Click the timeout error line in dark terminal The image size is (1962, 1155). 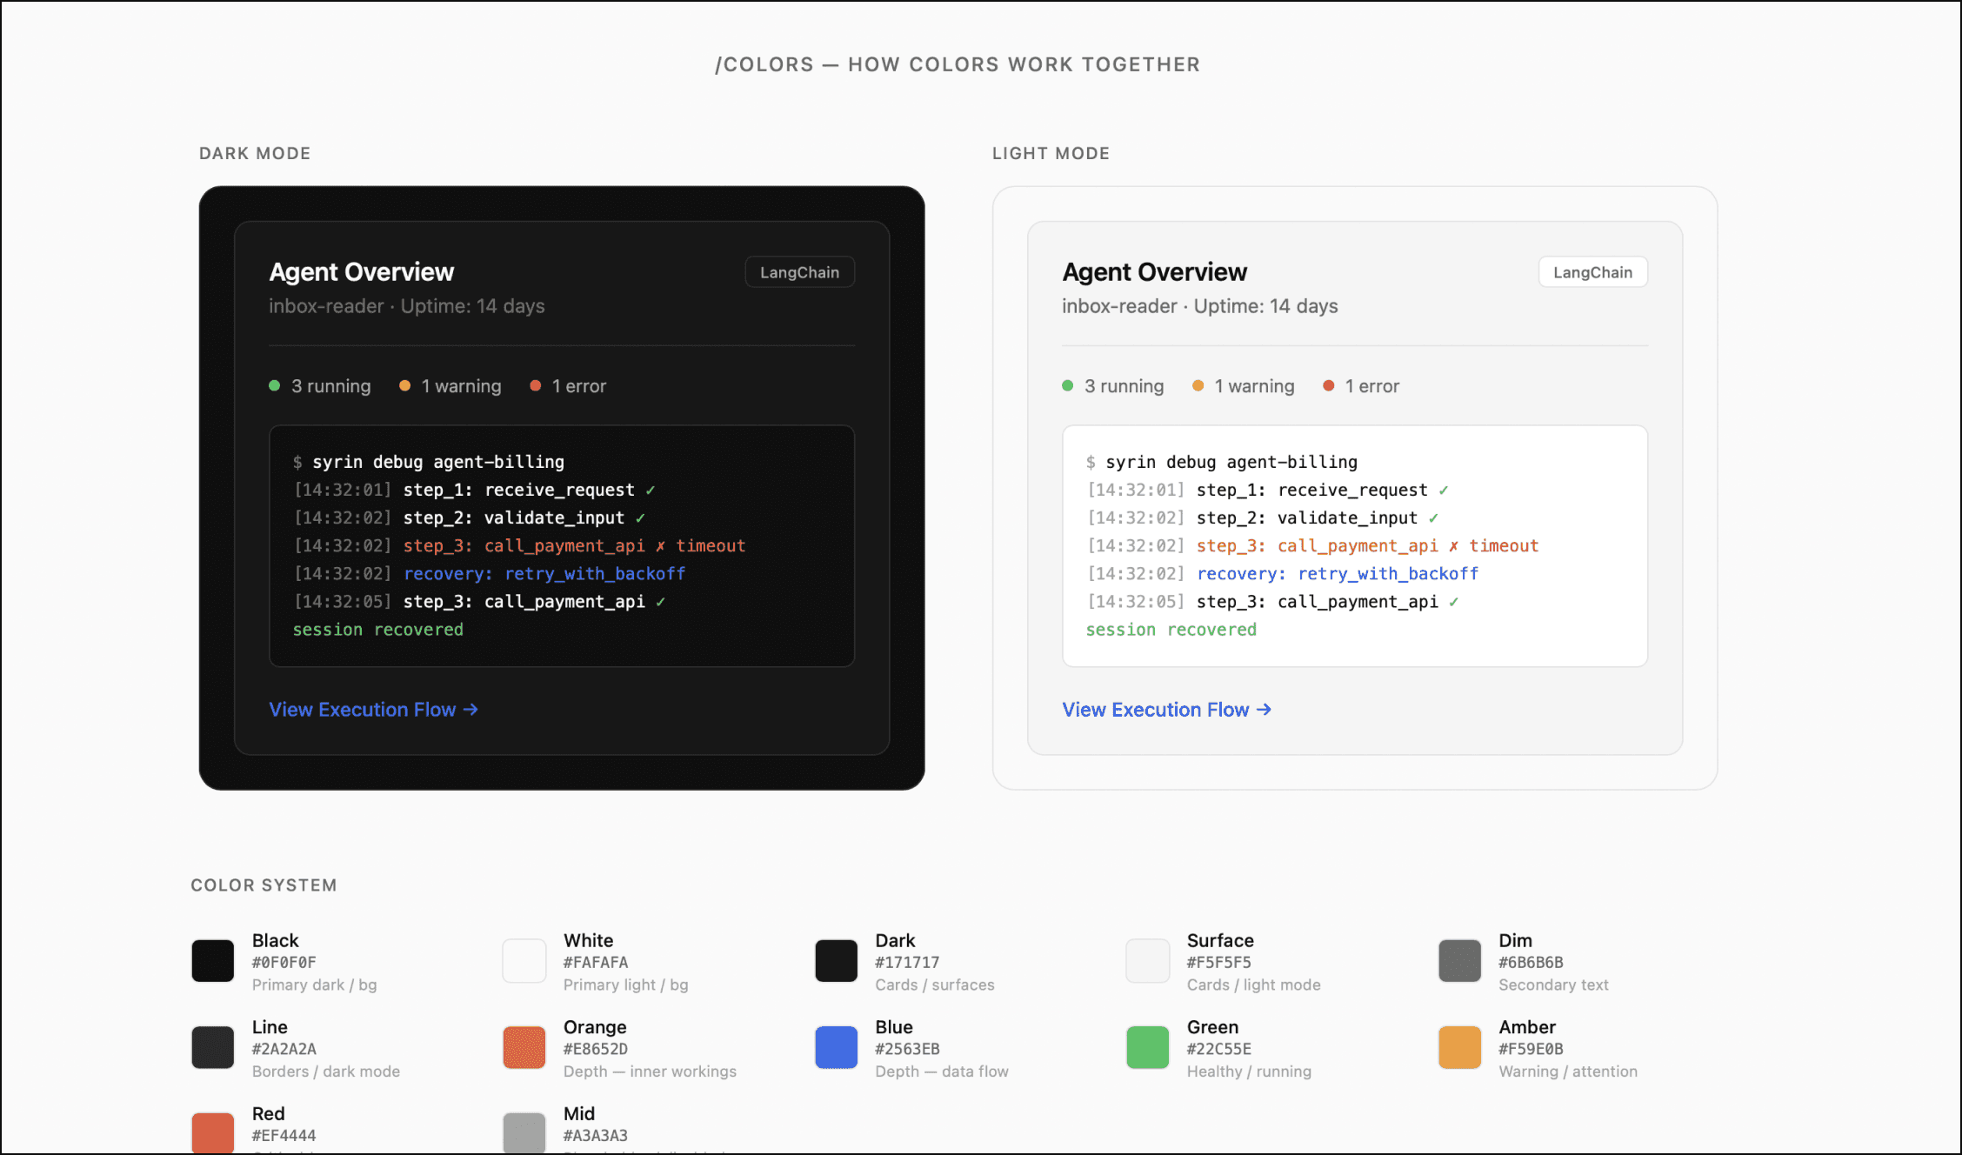tap(519, 545)
